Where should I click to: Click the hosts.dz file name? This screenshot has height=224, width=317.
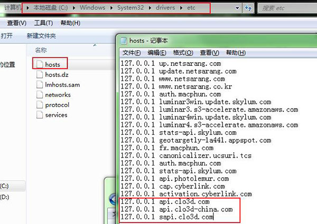click(x=57, y=75)
